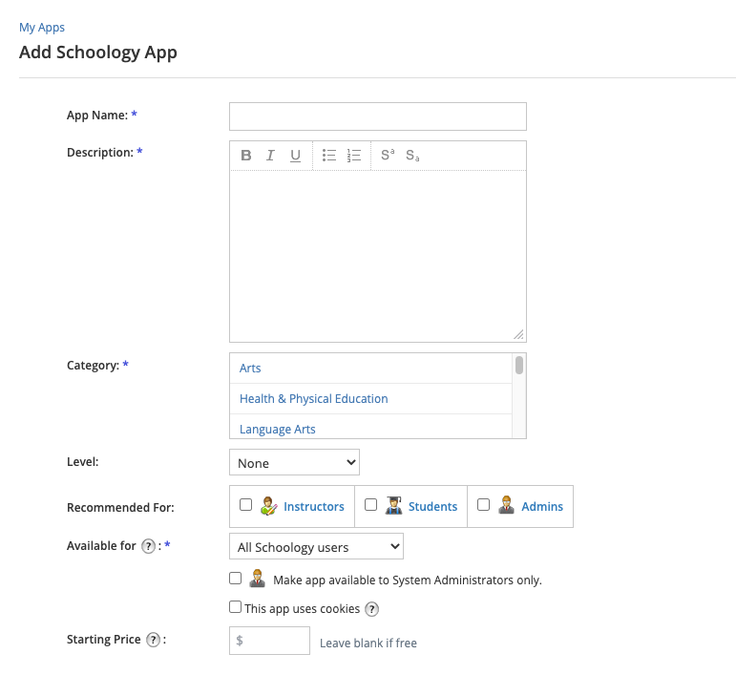The height and width of the screenshot is (675, 736).
Task: Check the Students checkbox
Action: [370, 505]
